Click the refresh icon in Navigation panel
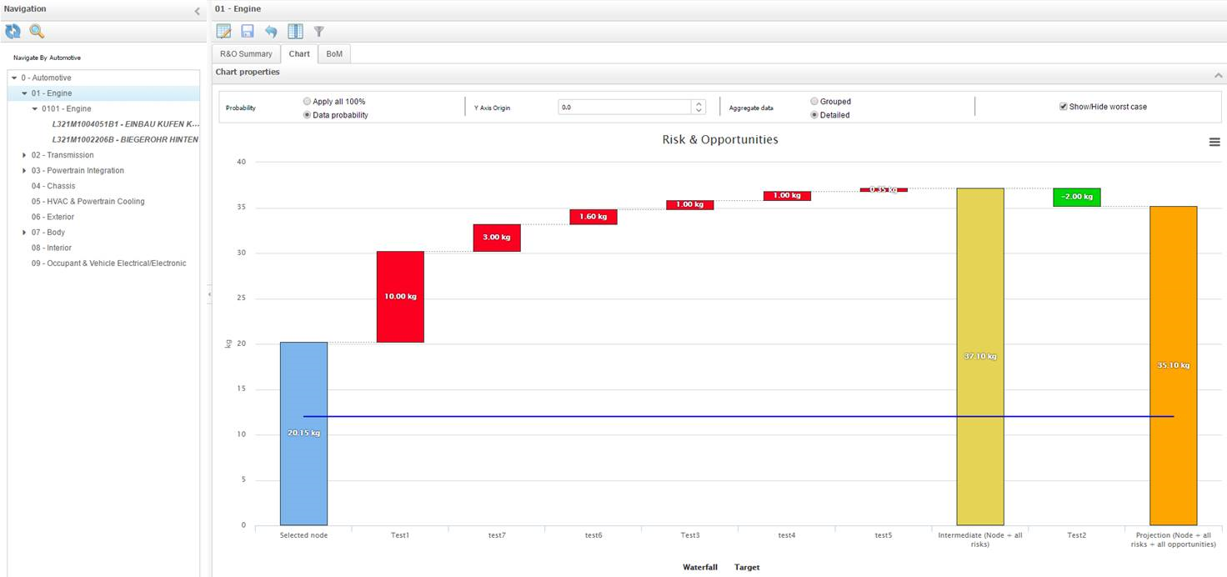 tap(13, 32)
